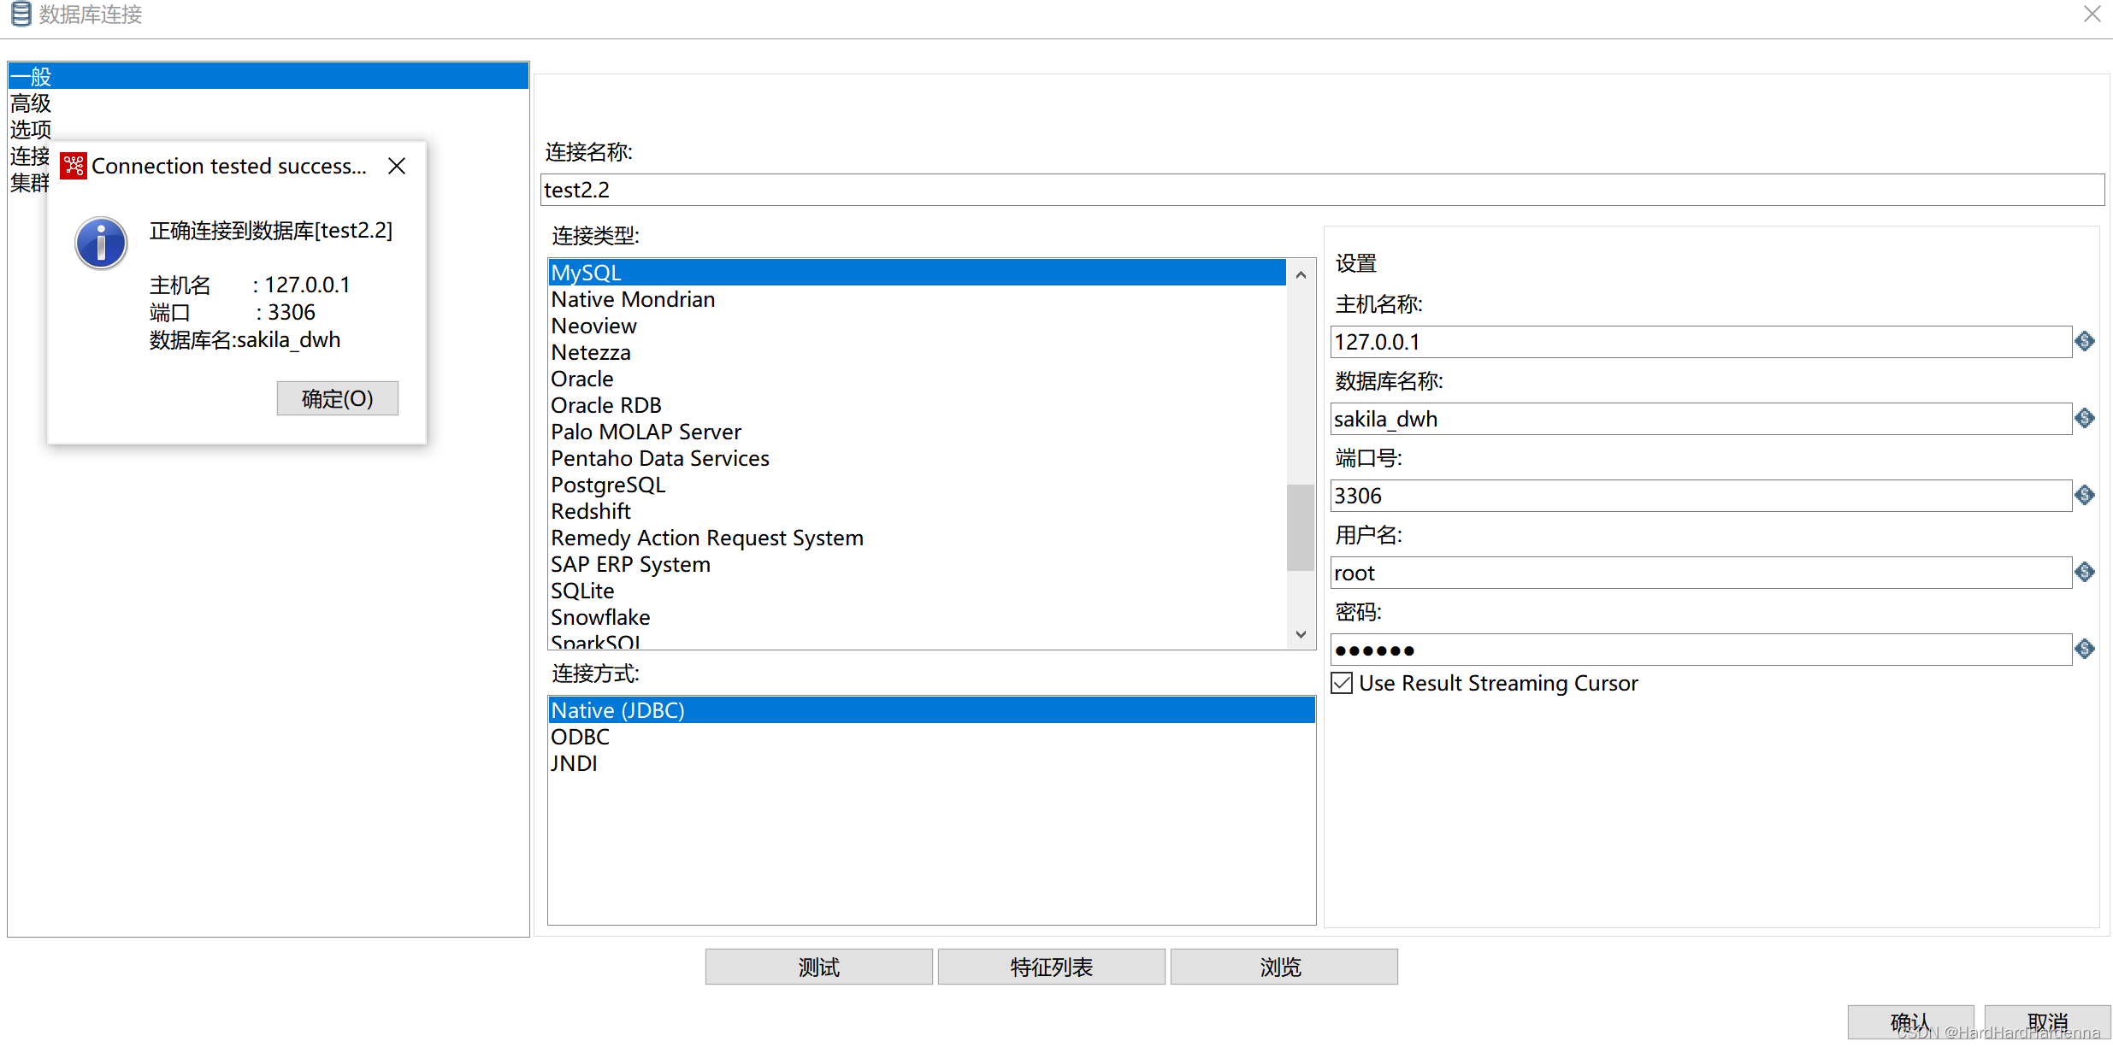
Task: Select Palo MOLAP Server connection type
Action: (917, 432)
